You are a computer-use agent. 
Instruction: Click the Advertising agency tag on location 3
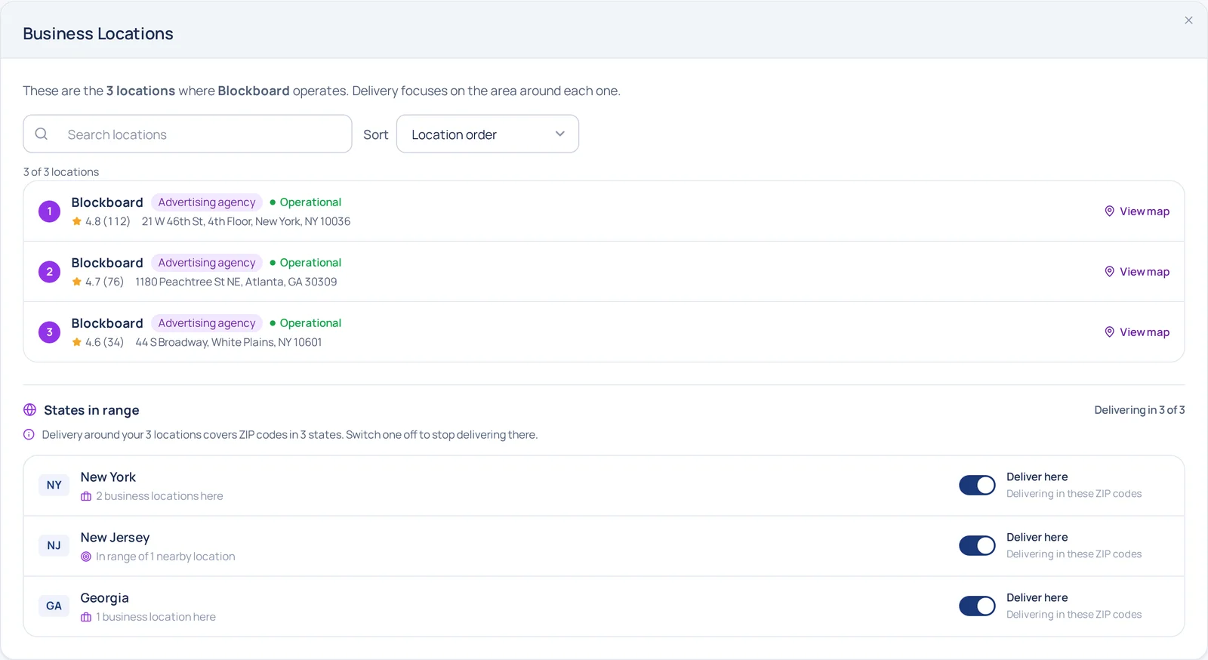pos(207,323)
